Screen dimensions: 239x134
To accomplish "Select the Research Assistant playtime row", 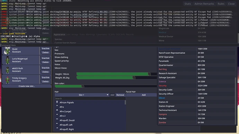I will tap(197, 73).
